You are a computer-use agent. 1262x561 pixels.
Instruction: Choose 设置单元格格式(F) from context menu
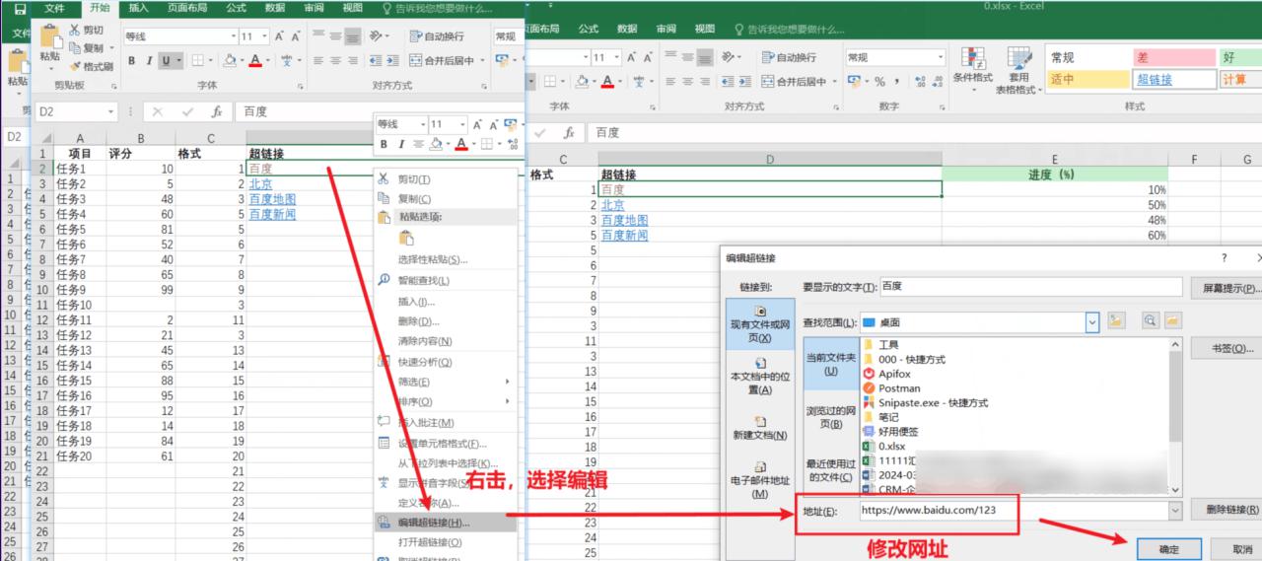[446, 443]
